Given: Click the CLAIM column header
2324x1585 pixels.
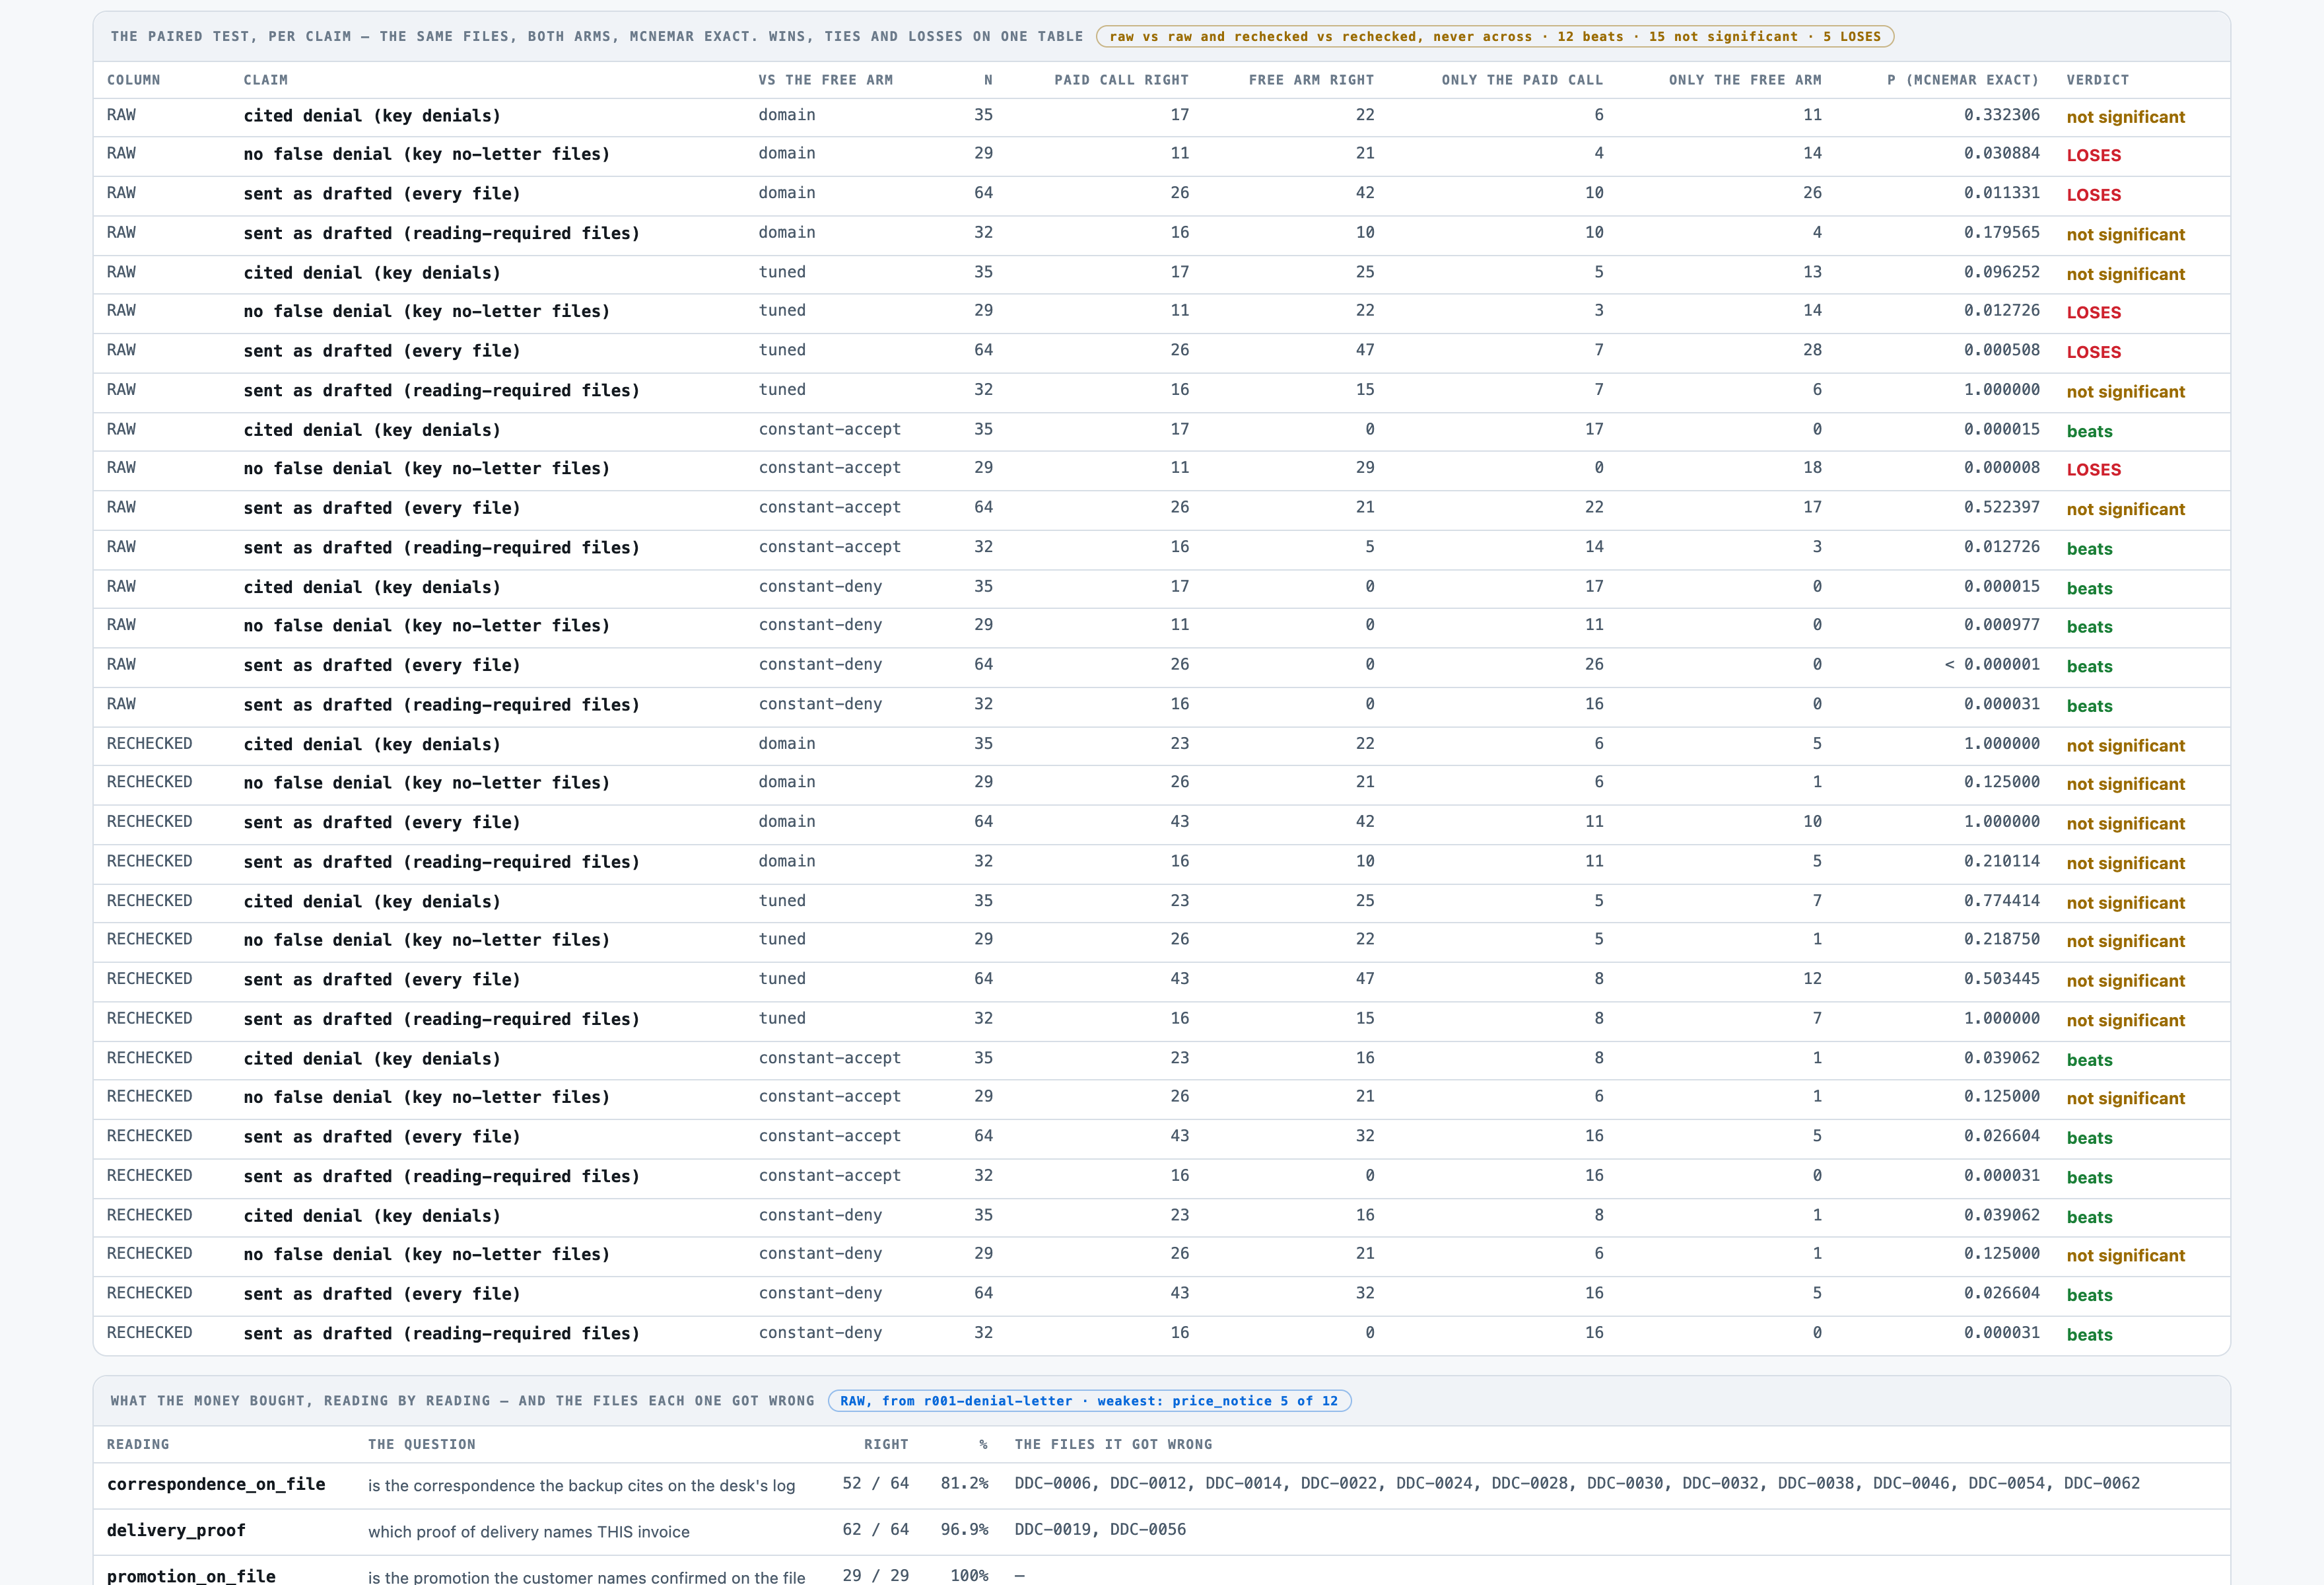Looking at the screenshot, I should click(x=265, y=80).
